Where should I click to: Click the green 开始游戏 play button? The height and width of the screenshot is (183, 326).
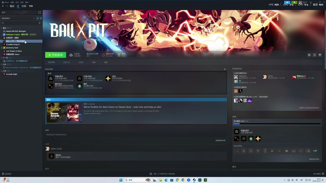pyautogui.click(x=55, y=55)
